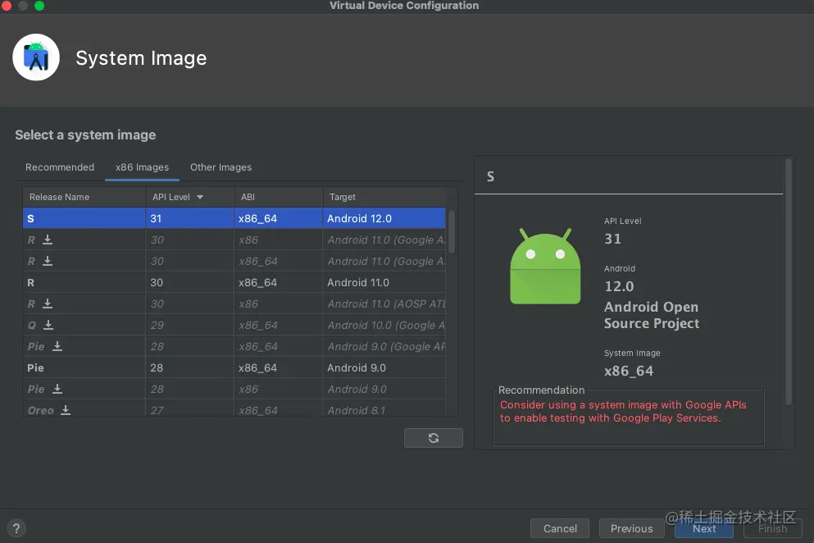Click the Google APIs recommendation text
This screenshot has width=814, height=543.
pos(623,411)
